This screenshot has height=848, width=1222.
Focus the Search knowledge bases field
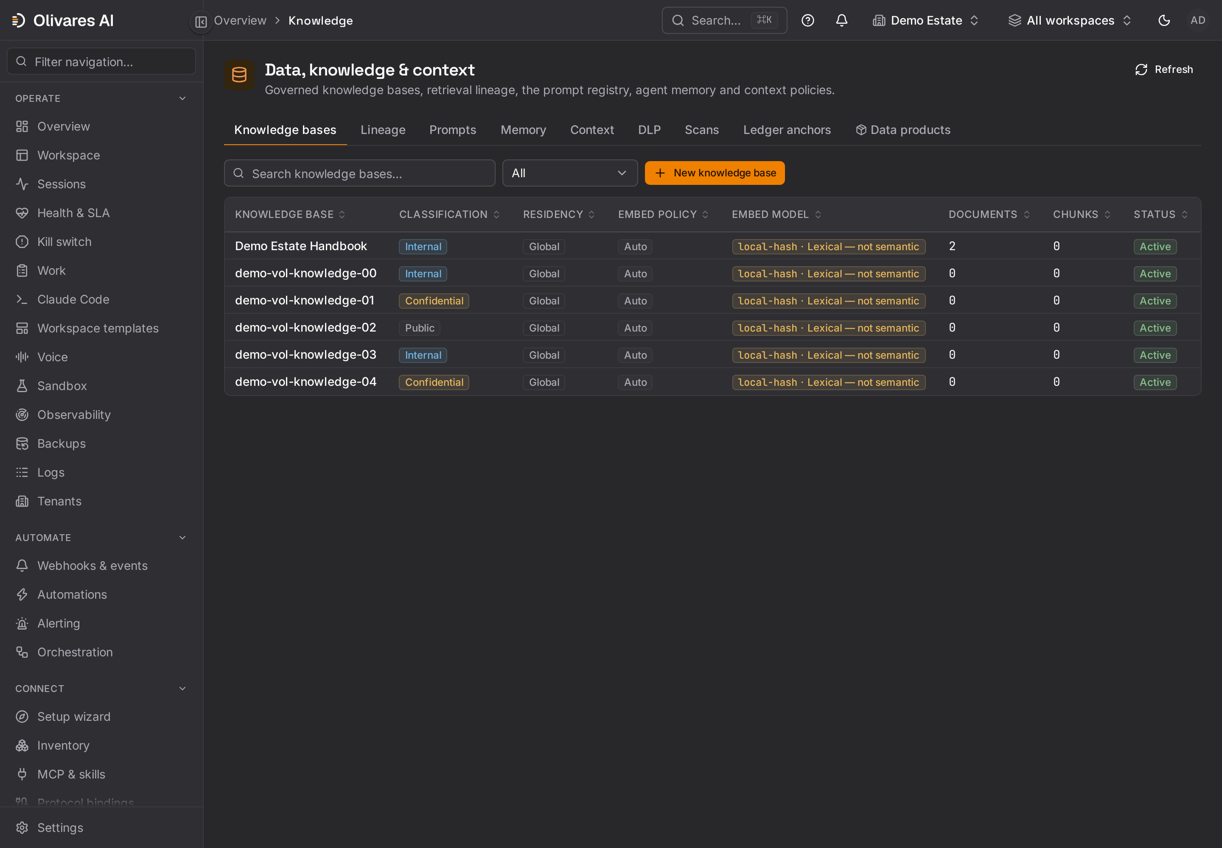tap(359, 173)
